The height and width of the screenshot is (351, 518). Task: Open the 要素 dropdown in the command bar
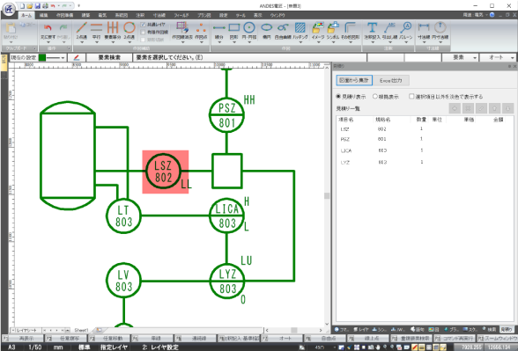pos(461,57)
